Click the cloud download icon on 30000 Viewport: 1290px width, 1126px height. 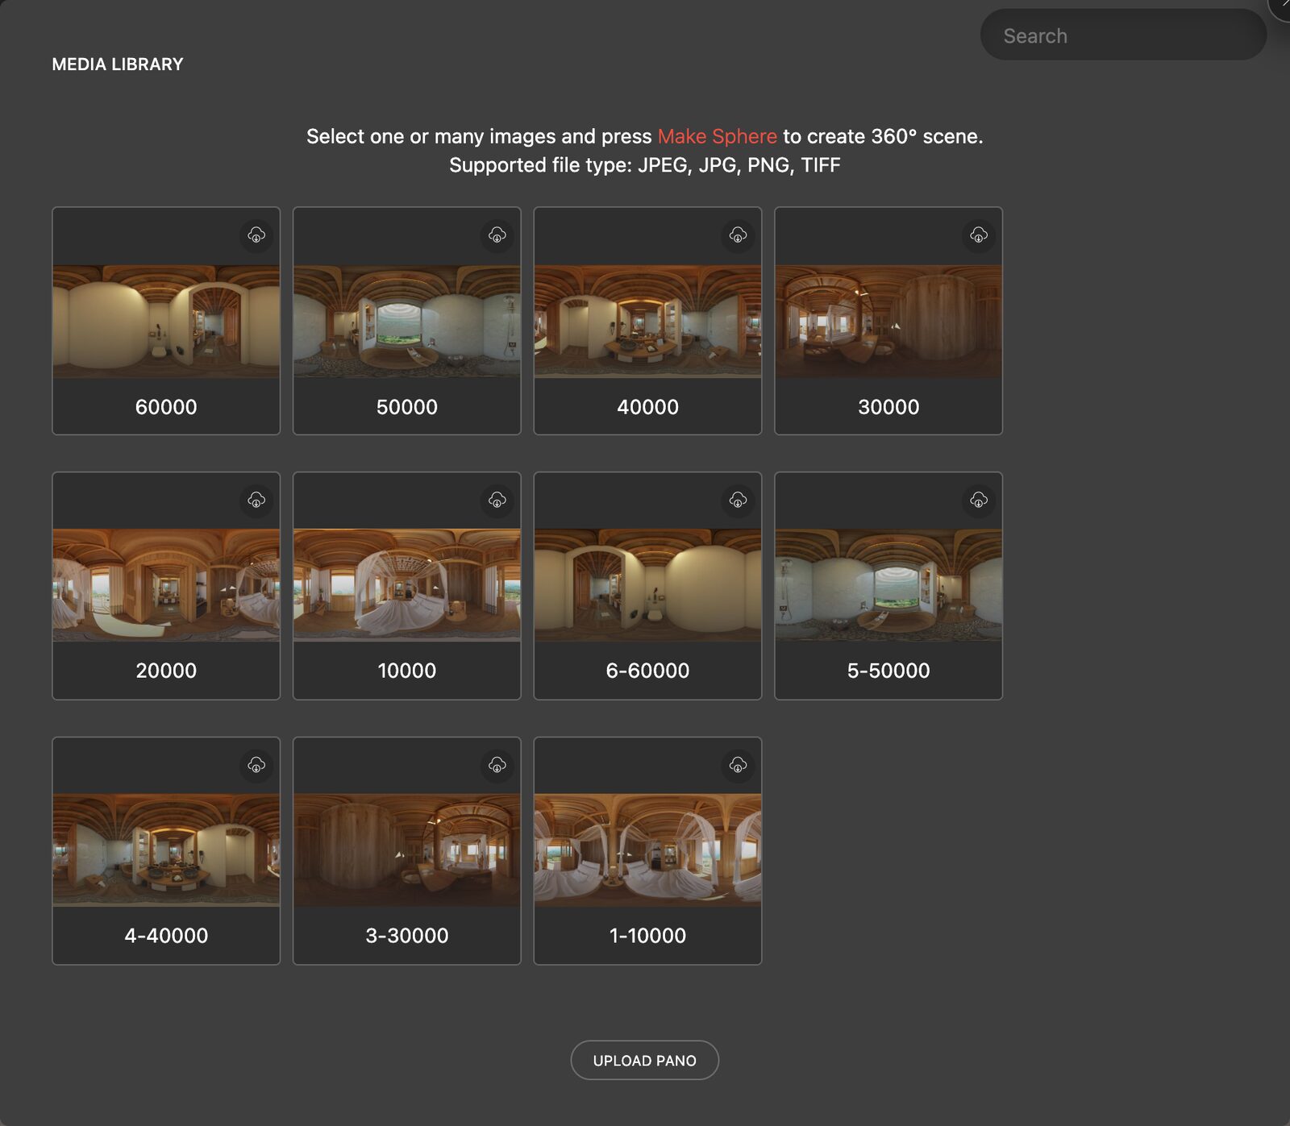pyautogui.click(x=979, y=235)
